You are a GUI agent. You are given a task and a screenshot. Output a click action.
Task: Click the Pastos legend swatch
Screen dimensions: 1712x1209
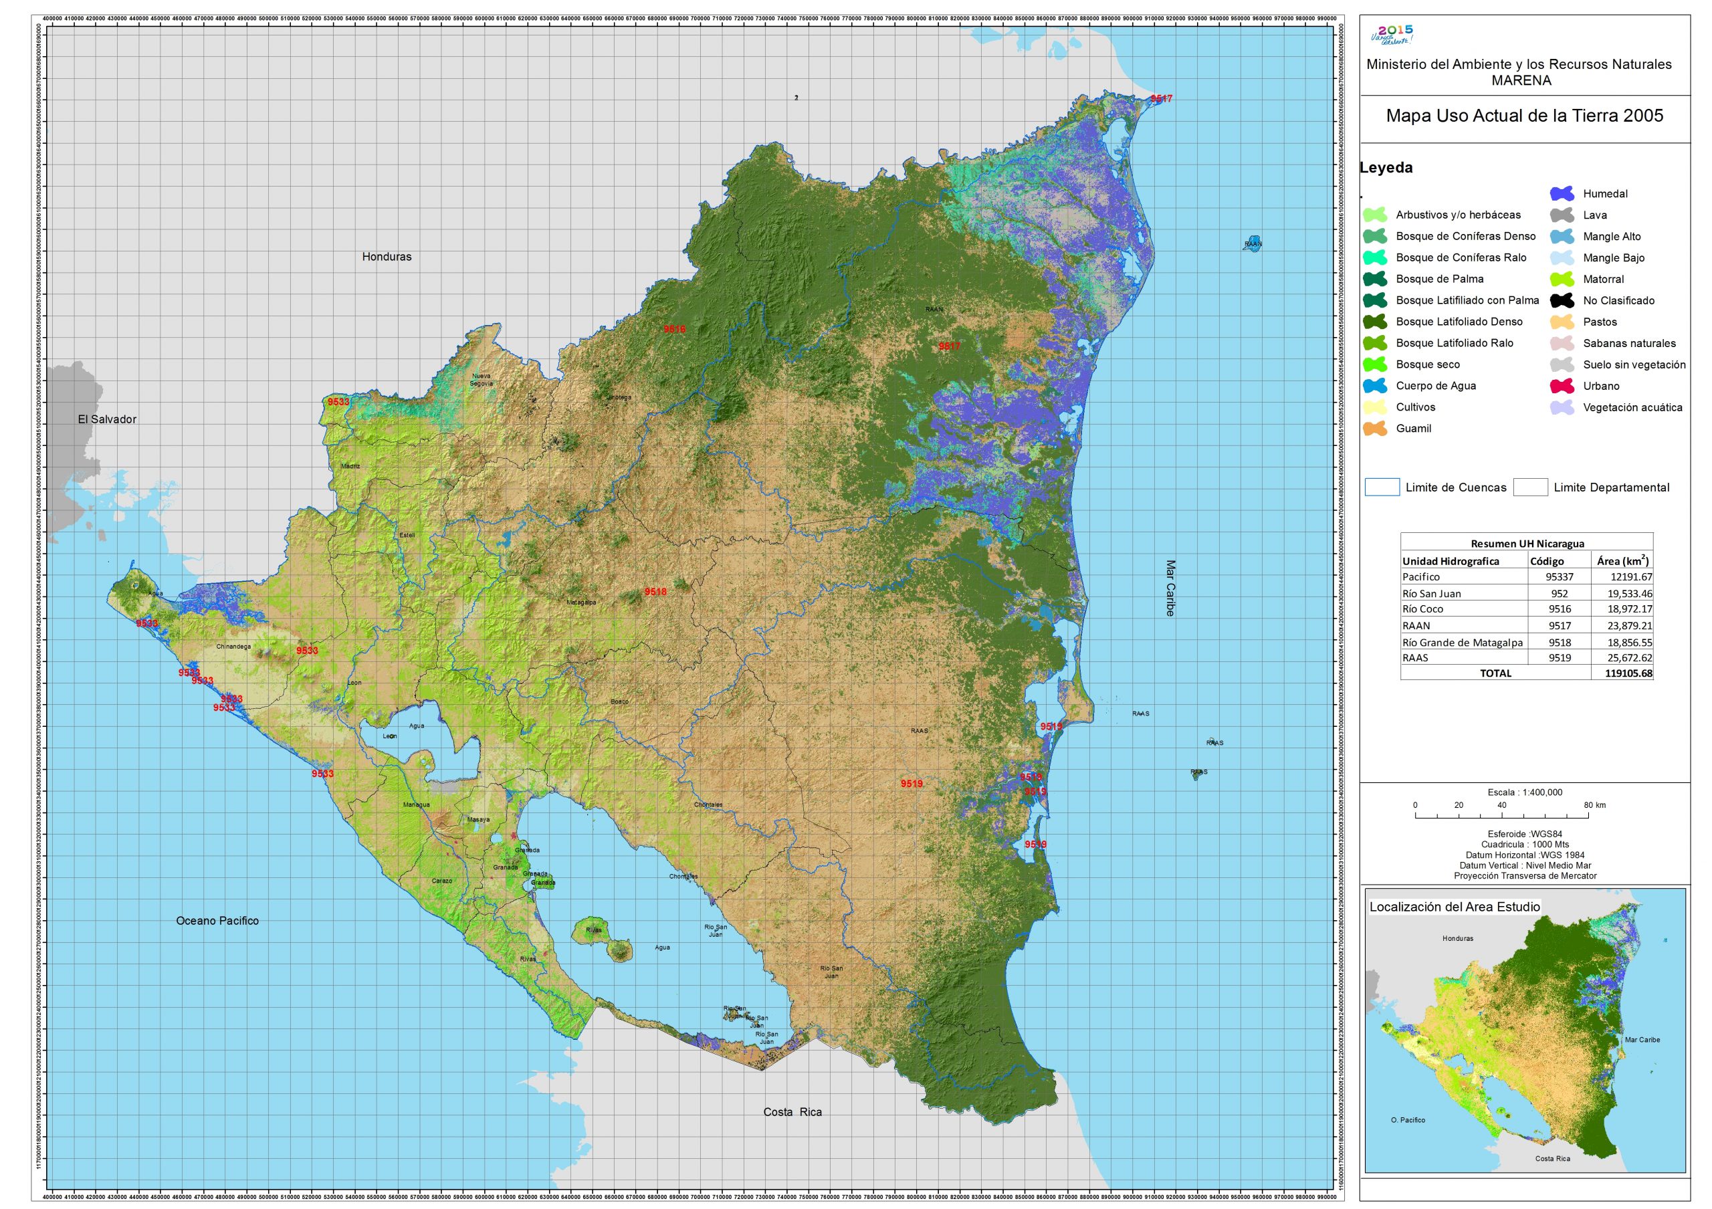tap(1562, 322)
